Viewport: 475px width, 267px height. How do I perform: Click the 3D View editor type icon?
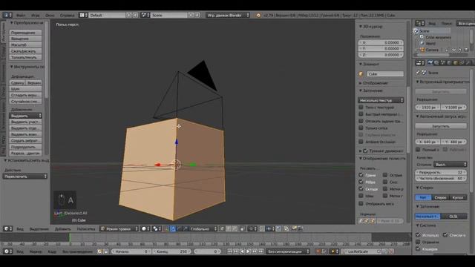[7, 229]
